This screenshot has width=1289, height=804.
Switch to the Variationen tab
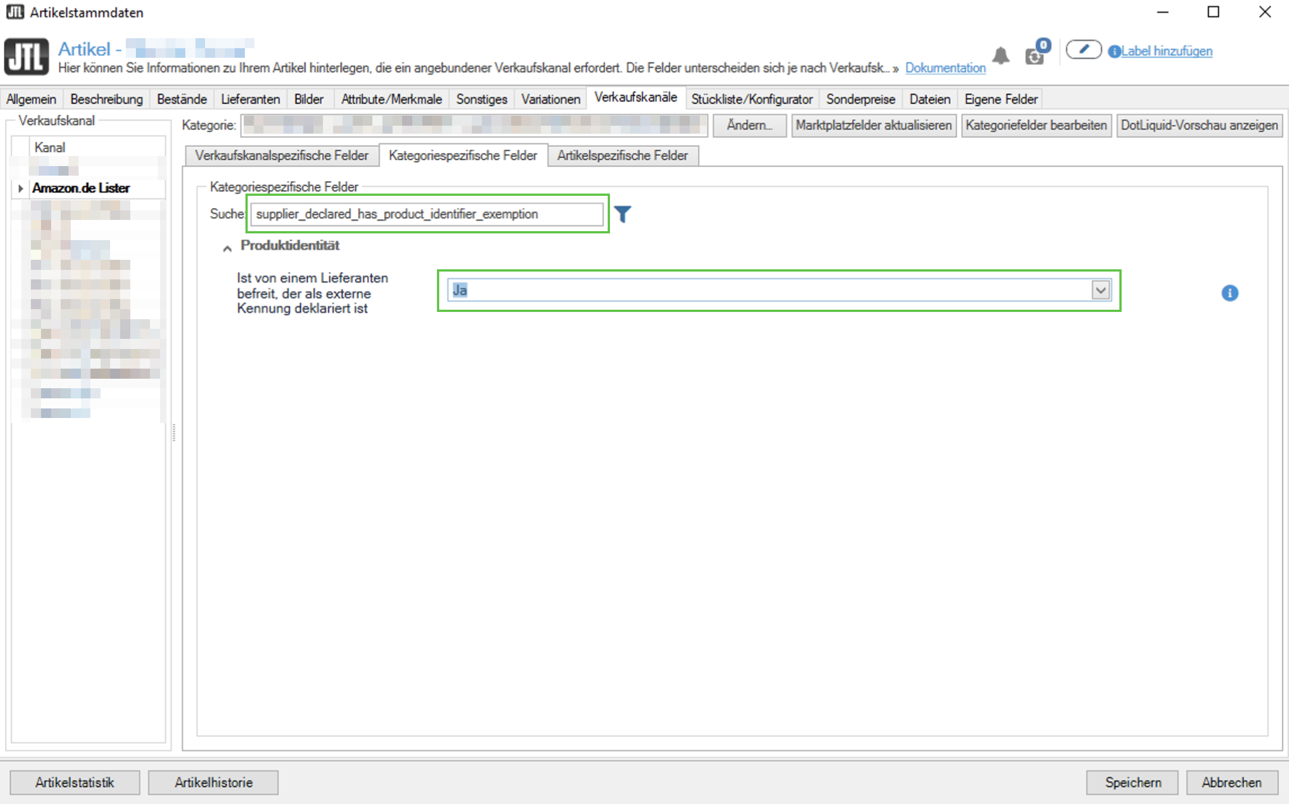click(550, 99)
